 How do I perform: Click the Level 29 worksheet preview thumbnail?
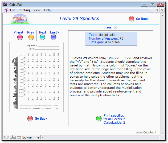[37, 77]
